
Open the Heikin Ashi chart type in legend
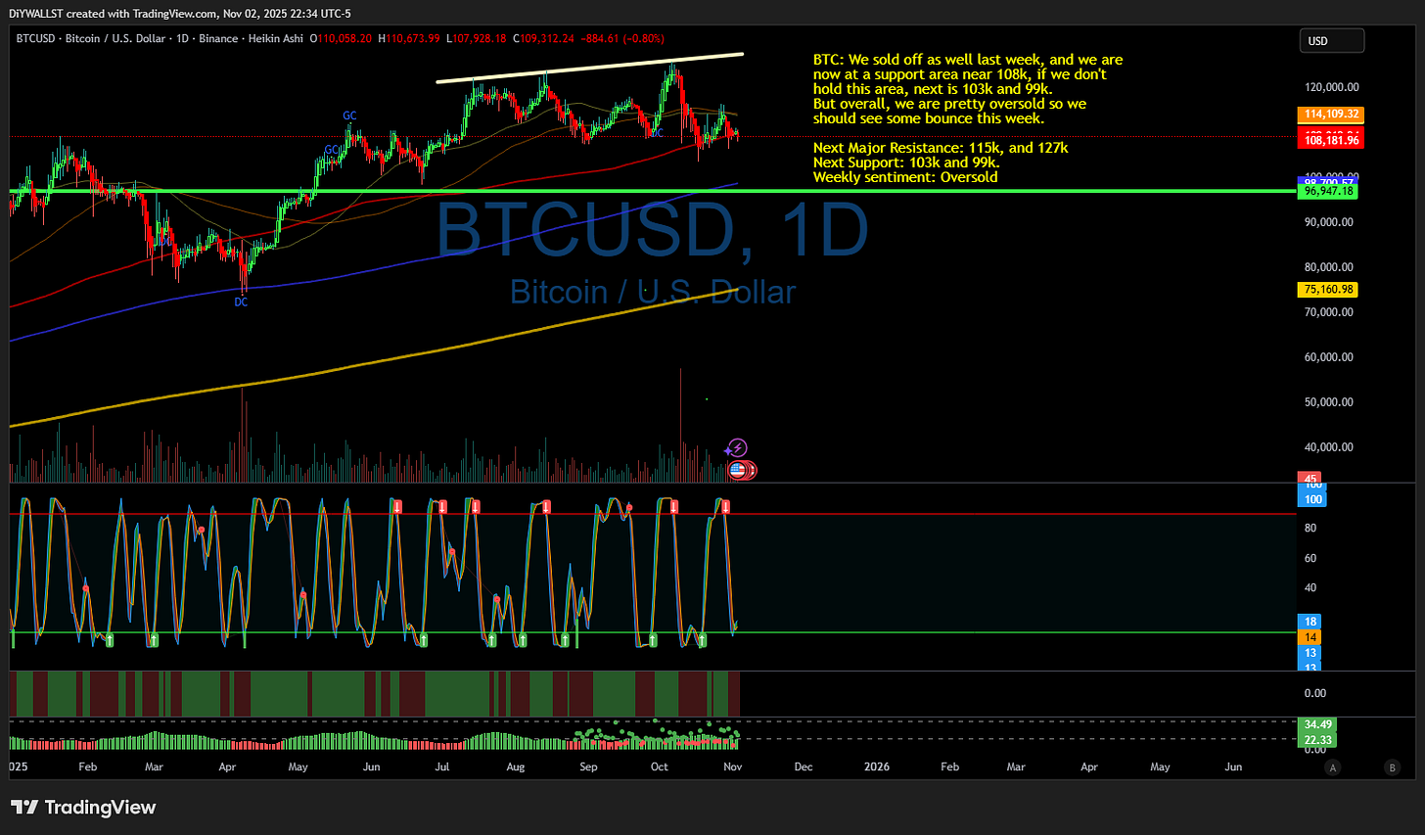pos(276,39)
